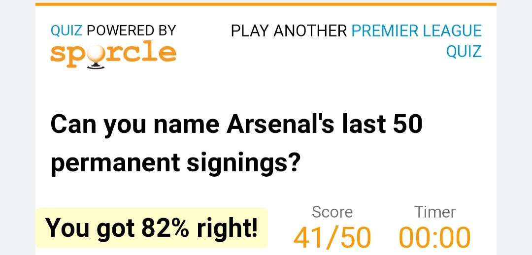532x255 pixels.
Task: Click the orange bar at the top
Action: pos(266,4)
